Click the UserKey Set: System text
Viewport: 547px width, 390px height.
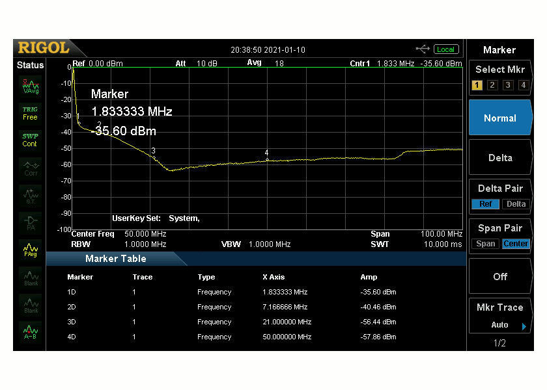point(156,218)
